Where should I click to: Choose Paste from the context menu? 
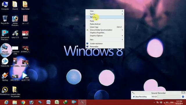(x=105, y=21)
